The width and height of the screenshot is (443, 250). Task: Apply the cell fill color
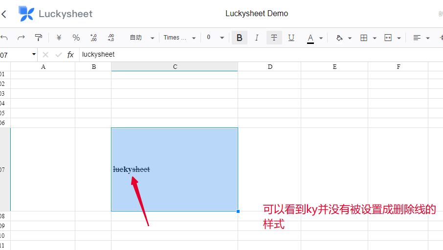click(x=339, y=38)
